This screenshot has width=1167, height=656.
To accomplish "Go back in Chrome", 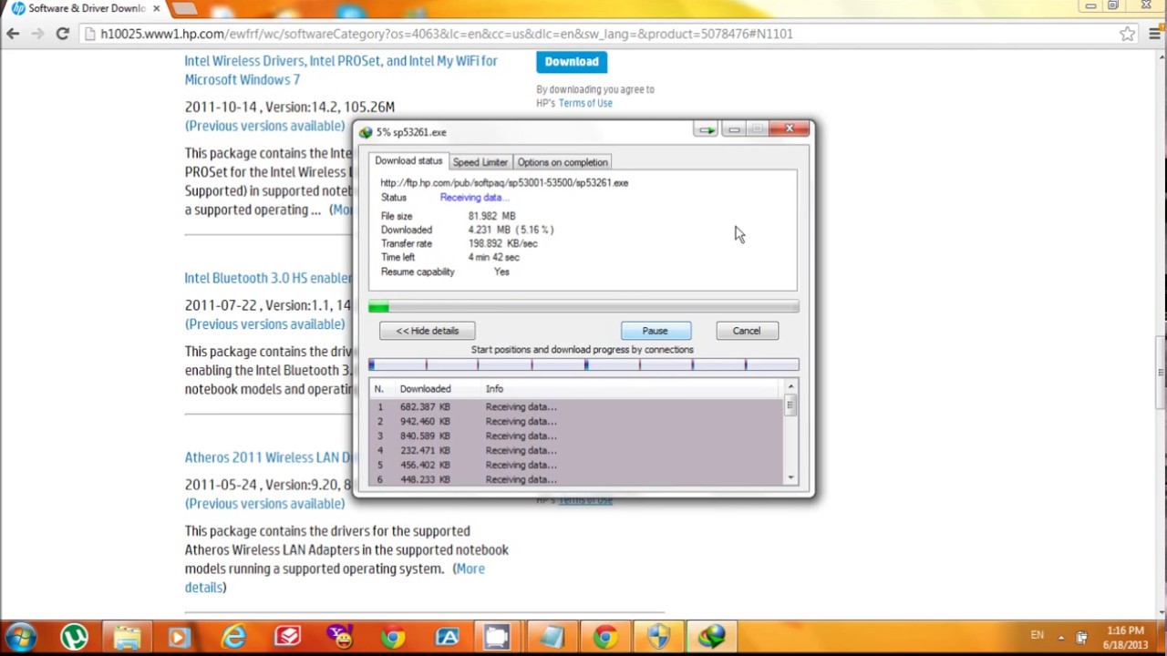I will tap(13, 34).
